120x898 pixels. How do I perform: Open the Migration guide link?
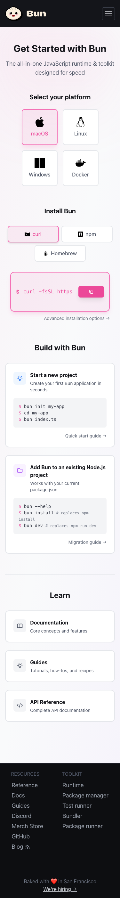[87, 542]
